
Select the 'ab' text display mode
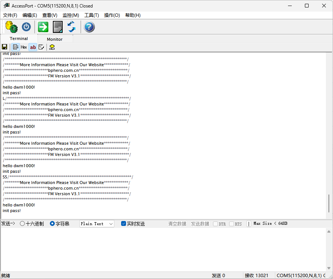pyautogui.click(x=33, y=47)
